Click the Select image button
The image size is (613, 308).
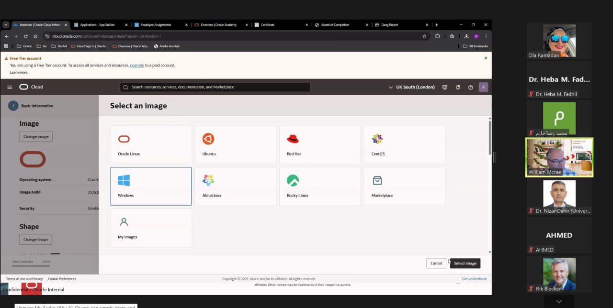point(465,263)
